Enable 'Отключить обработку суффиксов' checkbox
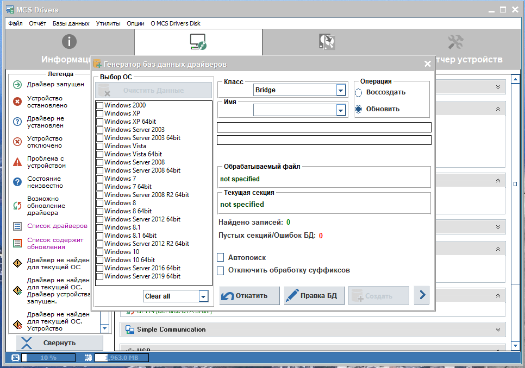 [x=220, y=270]
